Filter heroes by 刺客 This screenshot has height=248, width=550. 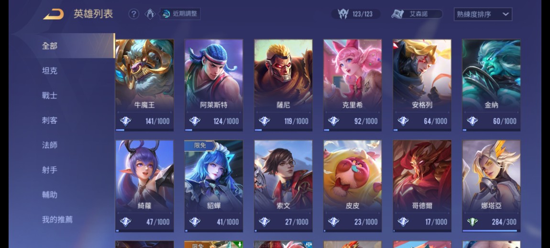pos(49,120)
